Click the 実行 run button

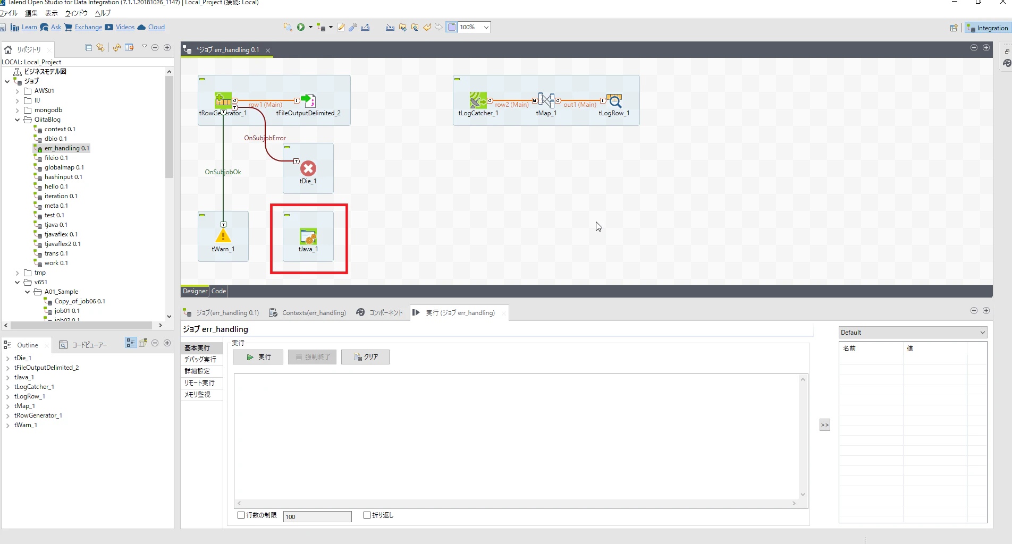pyautogui.click(x=258, y=357)
